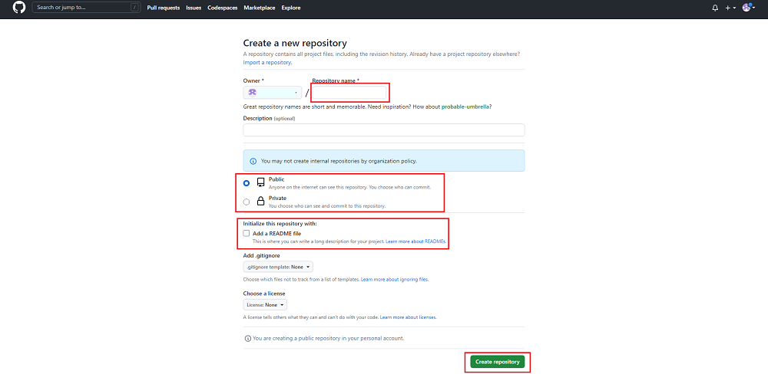This screenshot has height=374, width=768.
Task: Enable the Add a README file checkbox
Action: [x=247, y=233]
